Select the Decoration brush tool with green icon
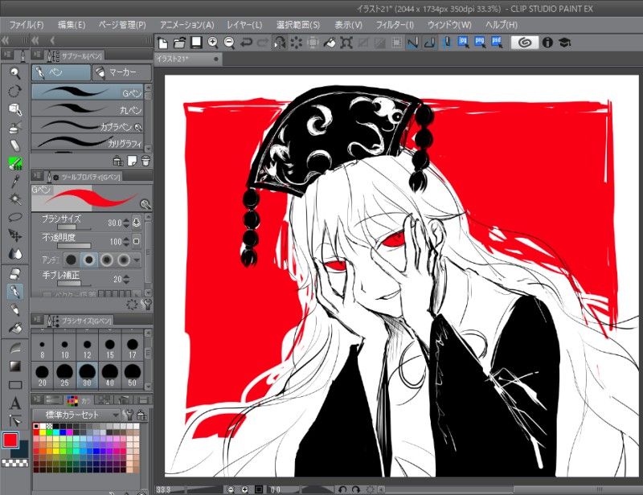Viewport: 643px width, 495px height. pos(15,163)
